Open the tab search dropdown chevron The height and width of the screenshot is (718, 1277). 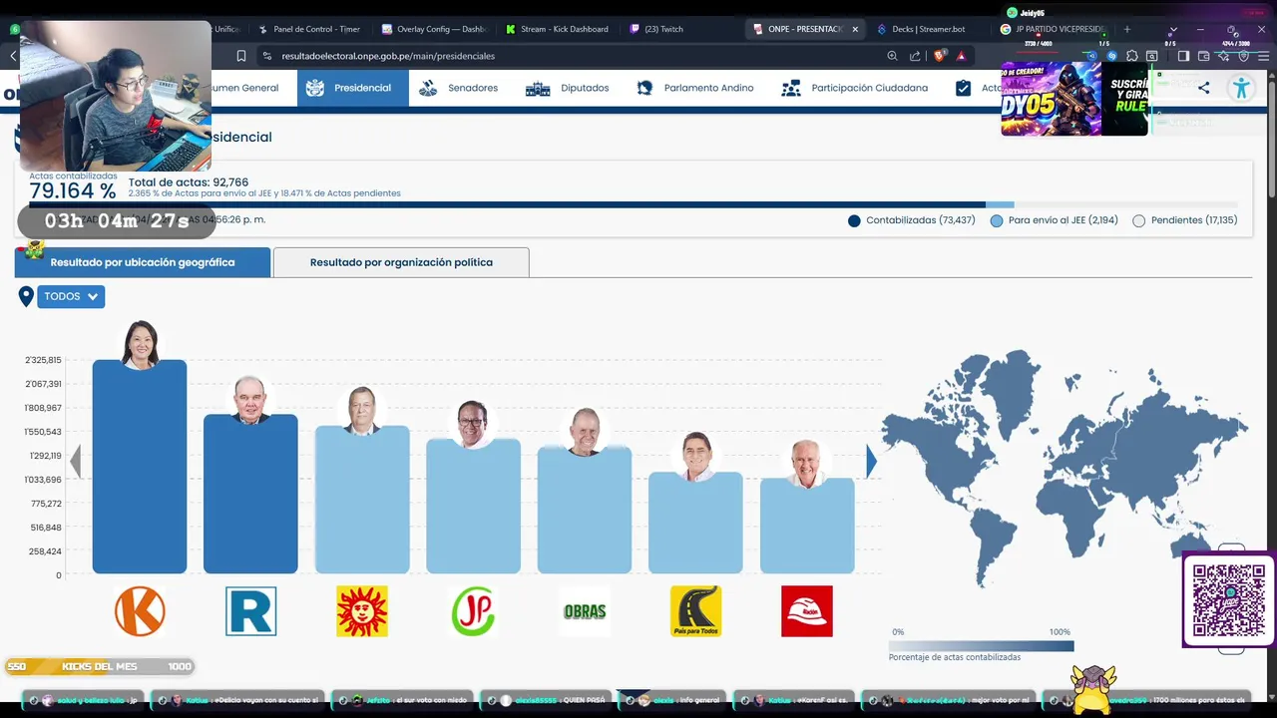coord(1173,29)
